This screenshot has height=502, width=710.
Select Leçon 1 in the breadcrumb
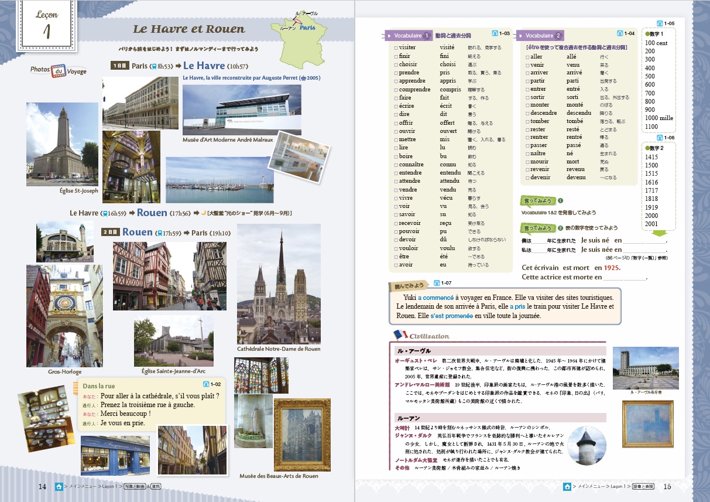109,487
